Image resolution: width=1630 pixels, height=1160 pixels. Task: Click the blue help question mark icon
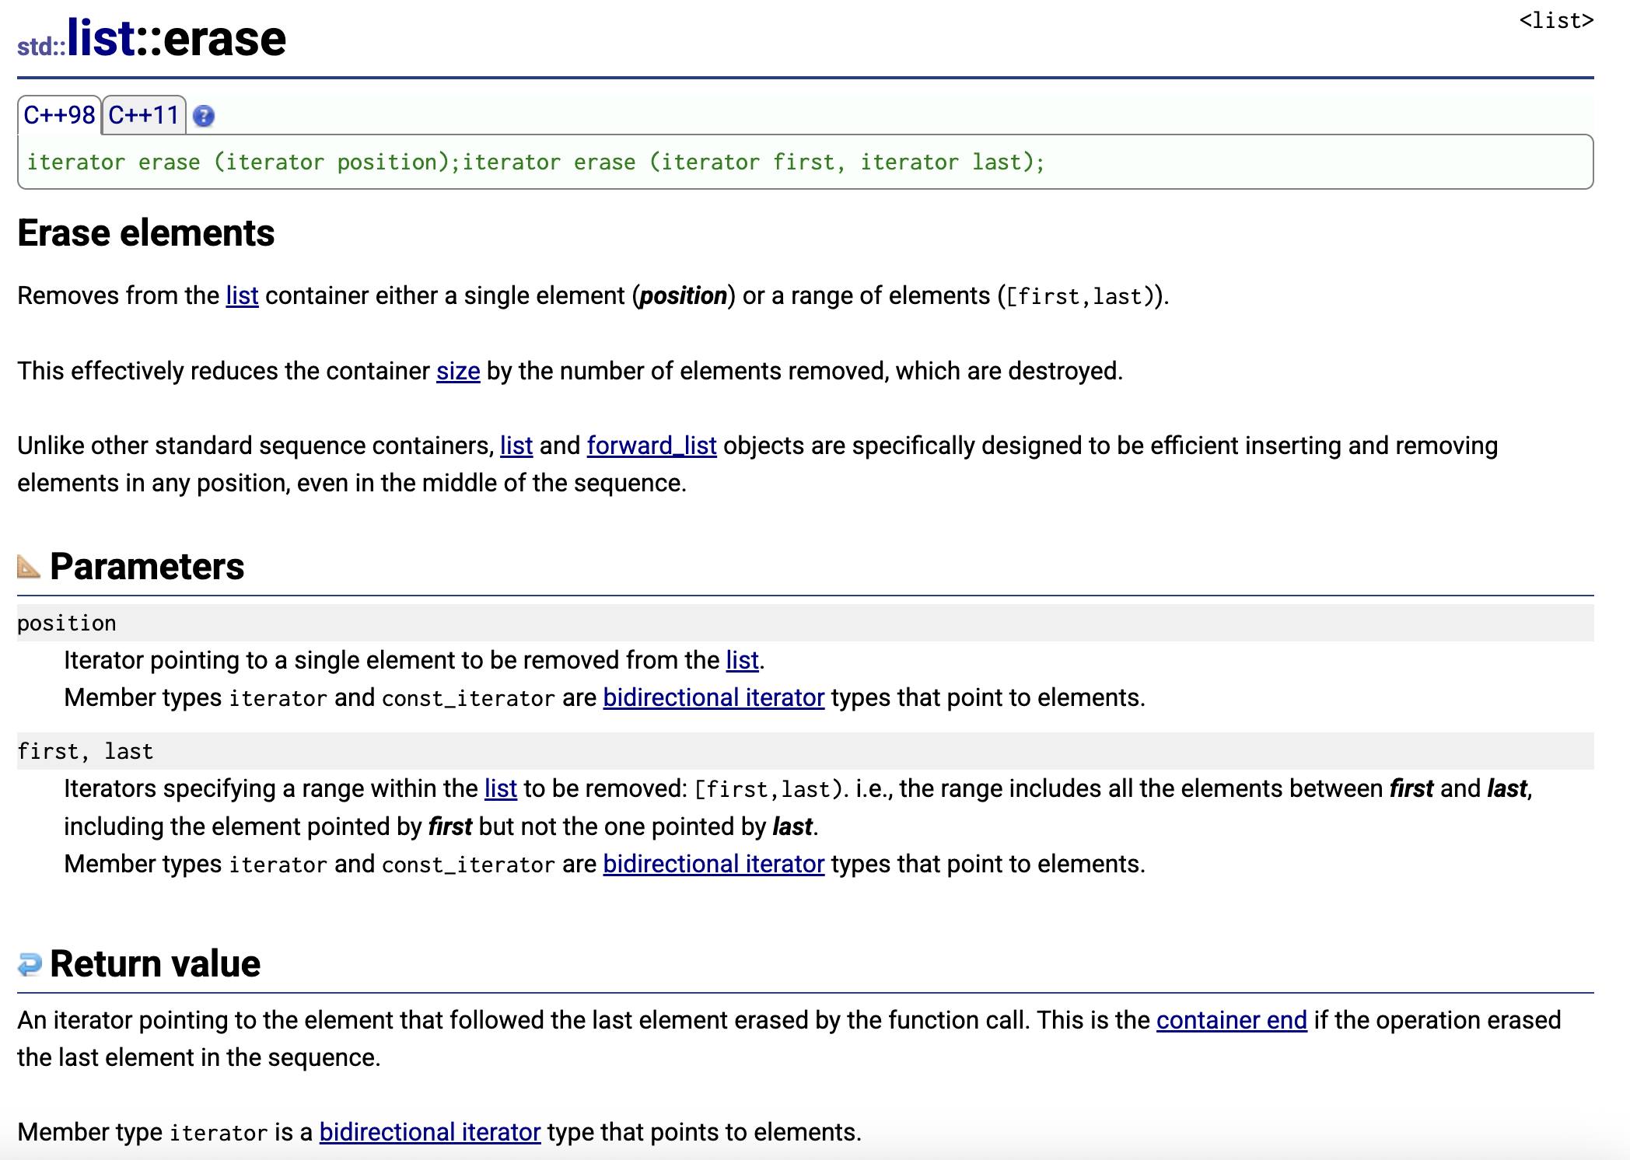[x=204, y=117]
